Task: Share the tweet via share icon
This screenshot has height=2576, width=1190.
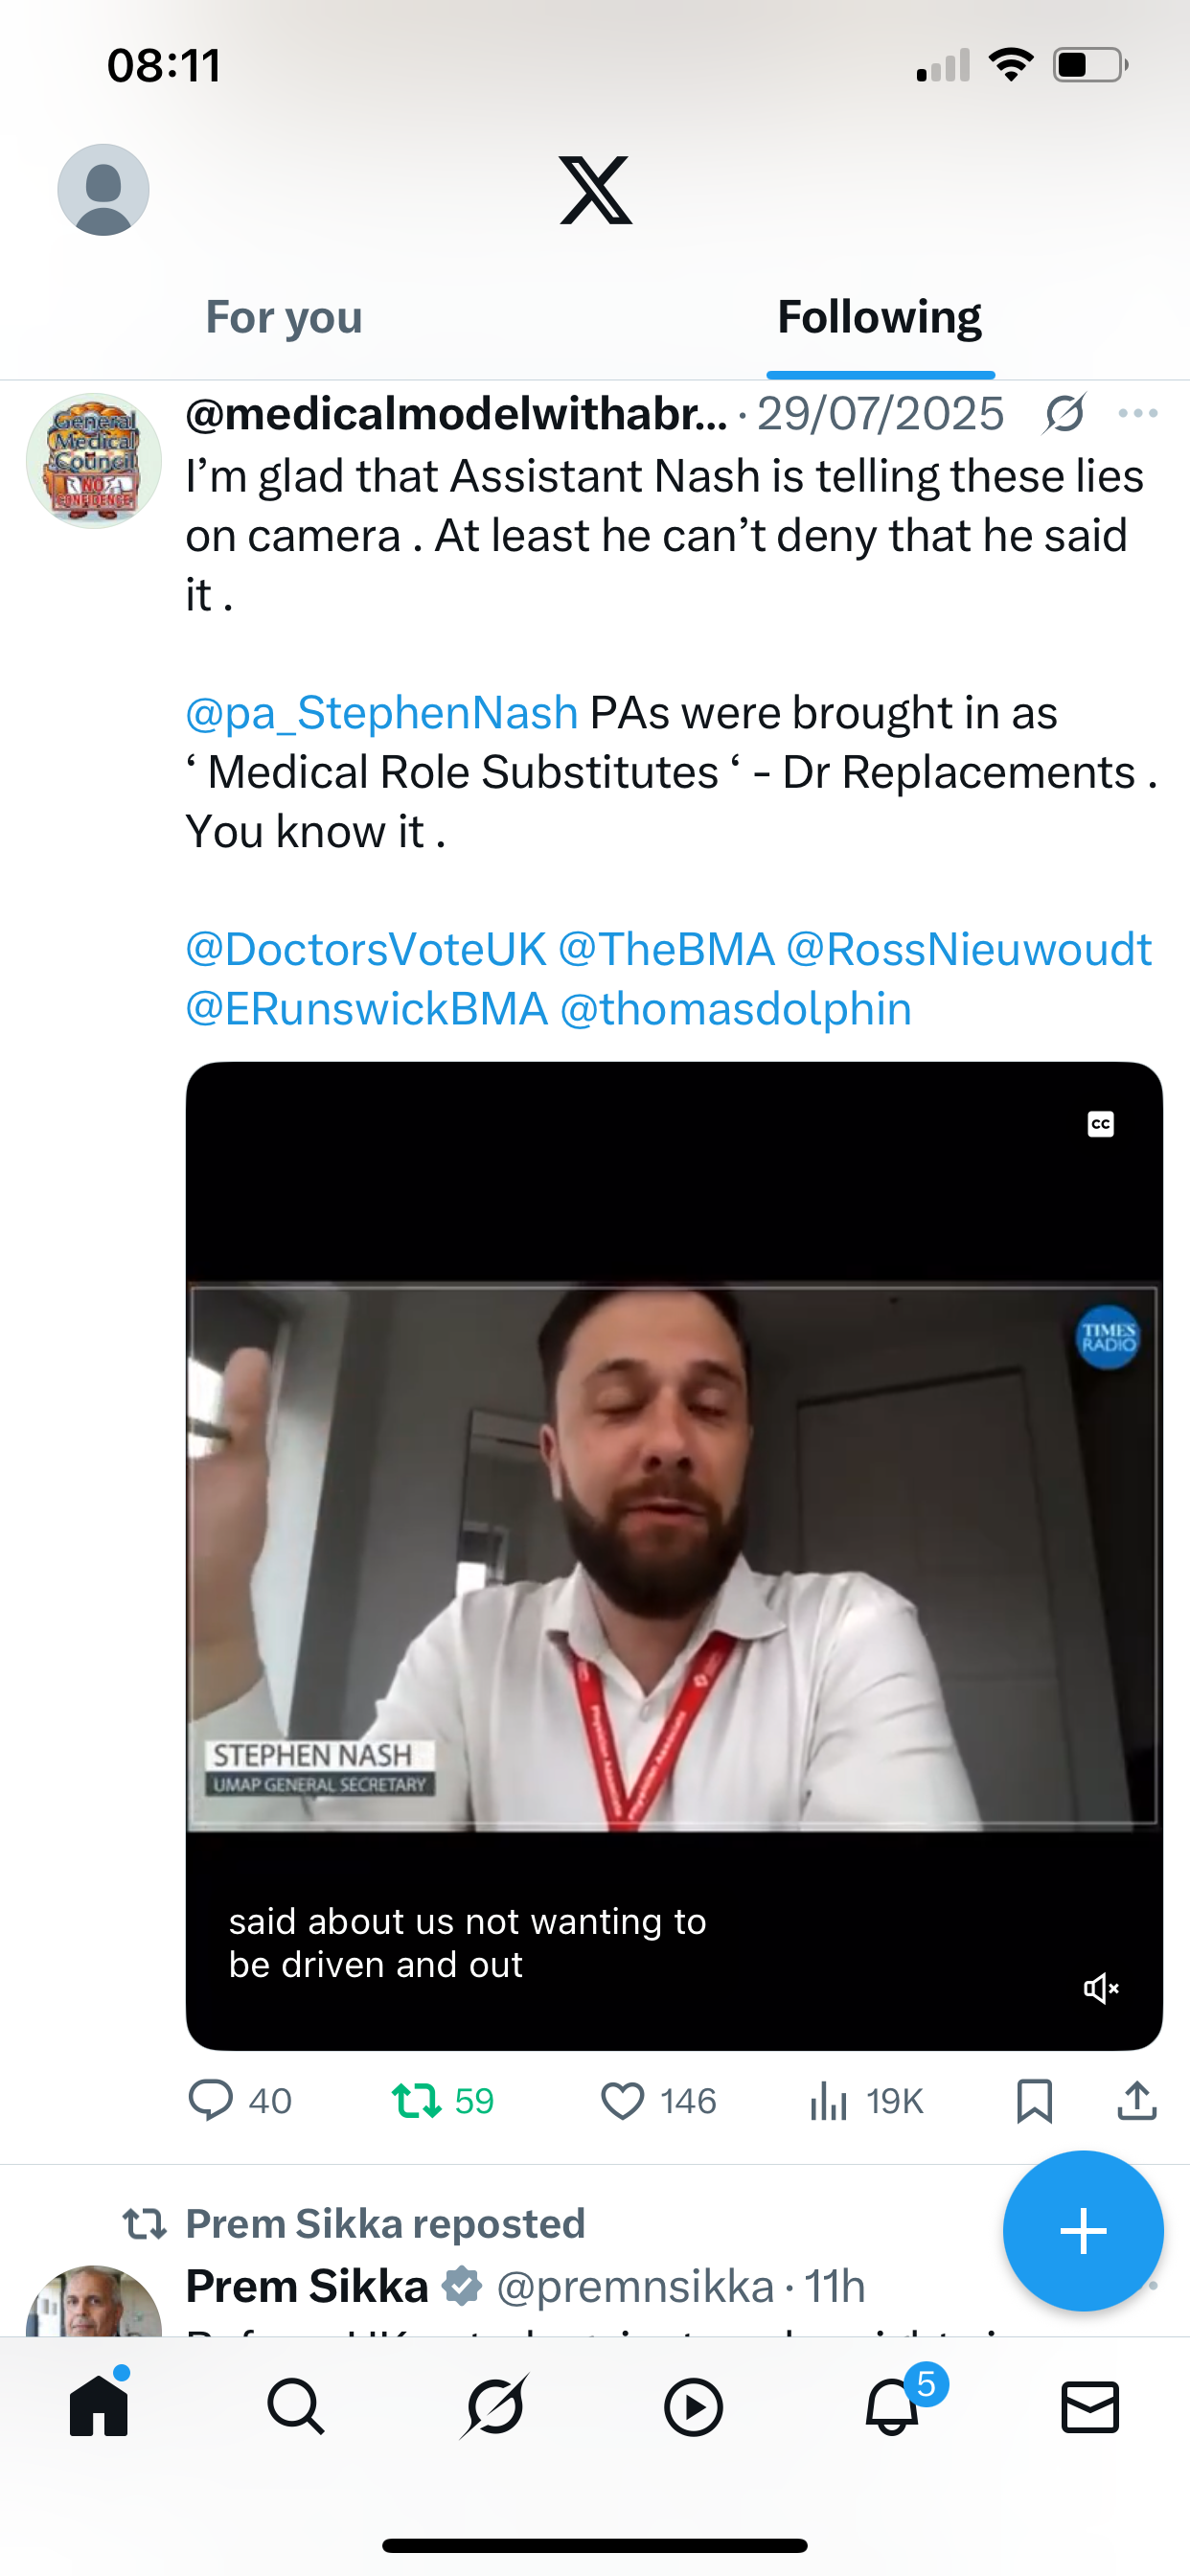Action: tap(1137, 2100)
